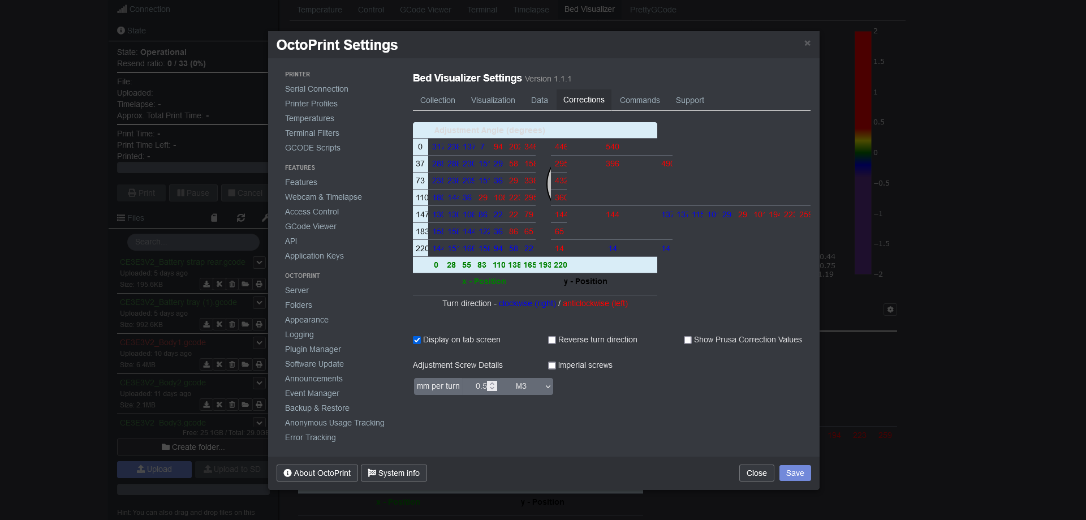Image resolution: width=1086 pixels, height=520 pixels.
Task: Print the Battery tray (1).gcode file
Action: tap(259, 324)
